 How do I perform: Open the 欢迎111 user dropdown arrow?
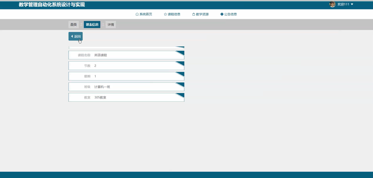pos(352,4)
